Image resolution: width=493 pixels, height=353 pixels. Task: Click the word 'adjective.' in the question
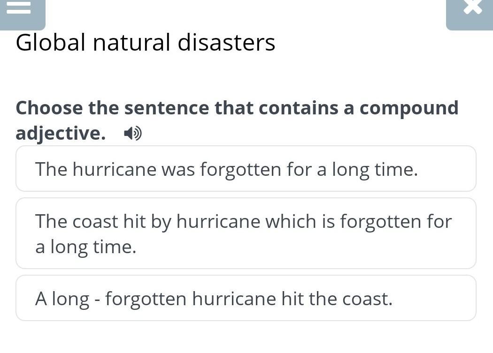point(61,134)
